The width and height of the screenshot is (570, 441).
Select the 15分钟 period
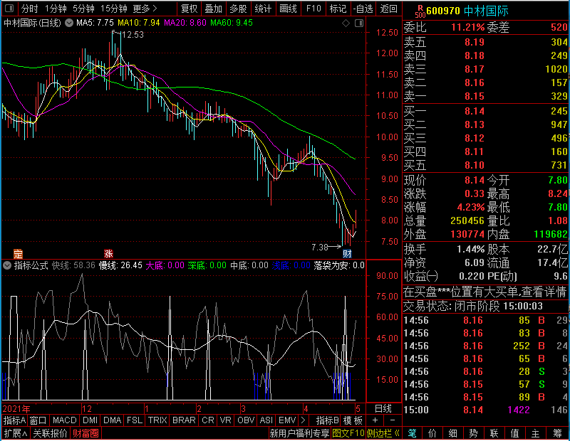114,9
